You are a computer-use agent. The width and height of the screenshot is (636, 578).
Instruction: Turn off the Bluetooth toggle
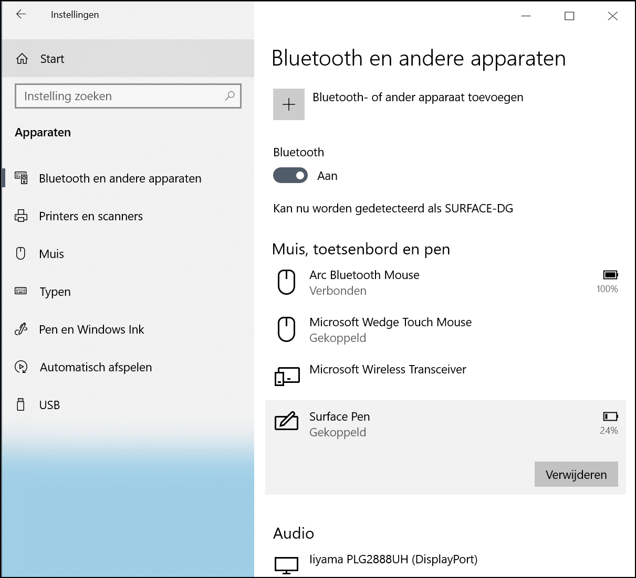[290, 175]
